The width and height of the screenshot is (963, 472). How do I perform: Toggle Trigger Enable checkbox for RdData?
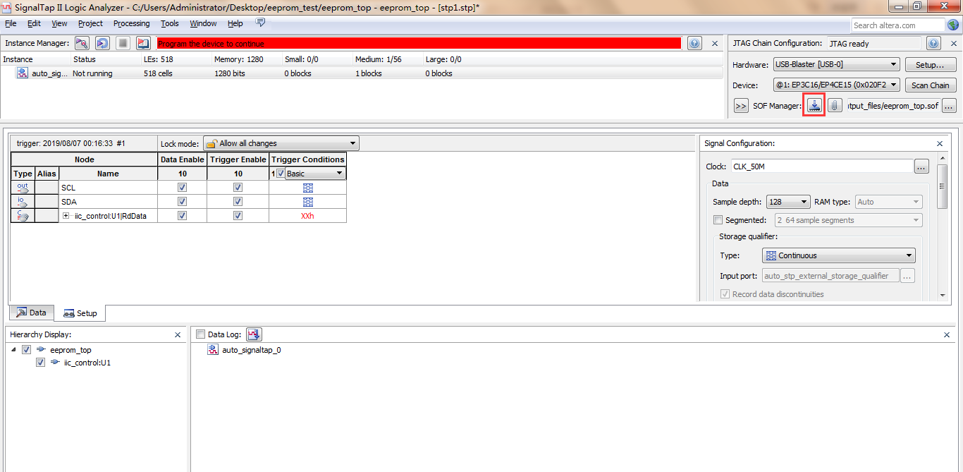(238, 215)
